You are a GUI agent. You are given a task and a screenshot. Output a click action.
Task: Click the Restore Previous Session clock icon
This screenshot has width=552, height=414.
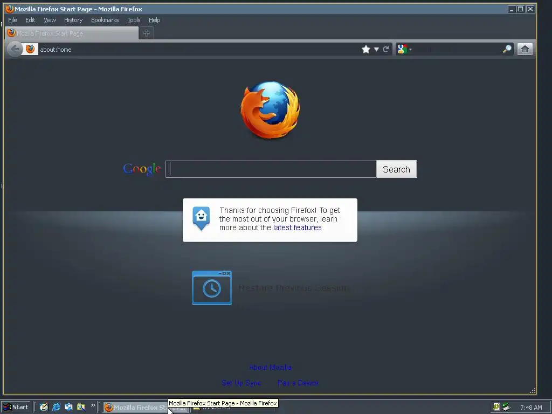click(211, 288)
